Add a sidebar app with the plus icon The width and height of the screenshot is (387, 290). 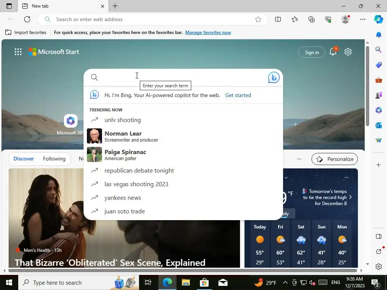(x=379, y=165)
